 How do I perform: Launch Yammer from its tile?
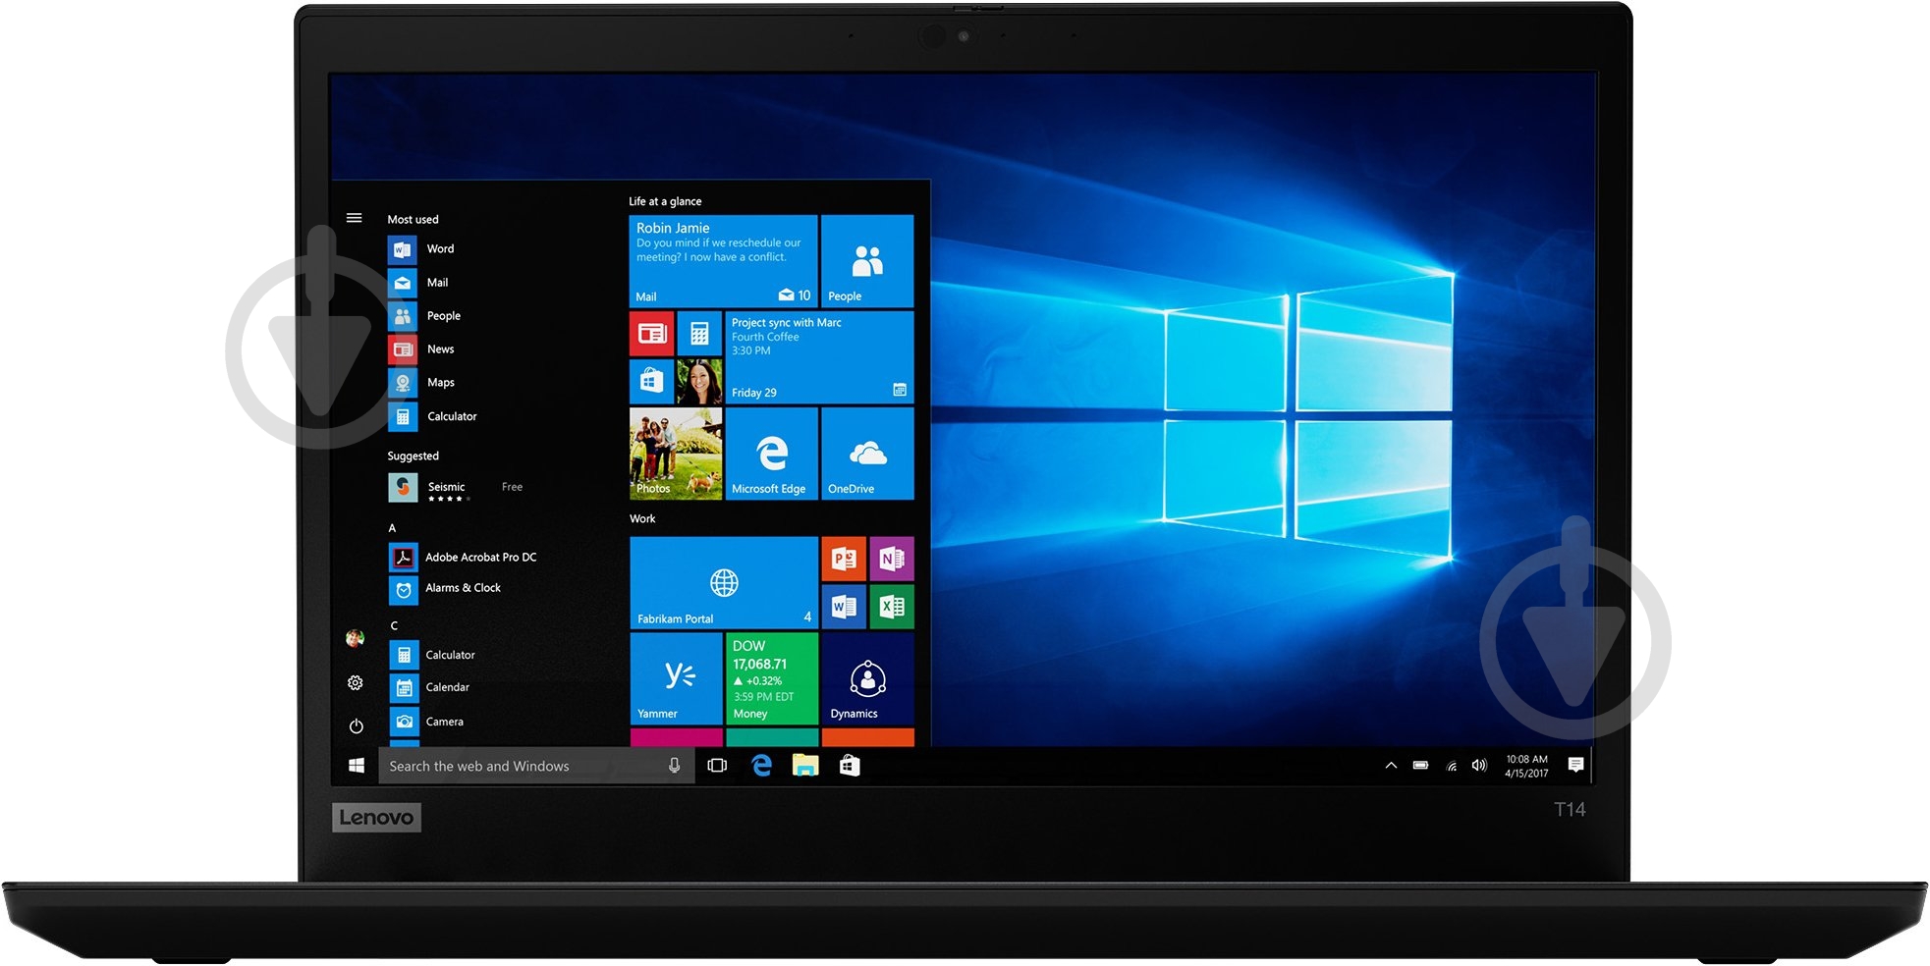pyautogui.click(x=676, y=679)
